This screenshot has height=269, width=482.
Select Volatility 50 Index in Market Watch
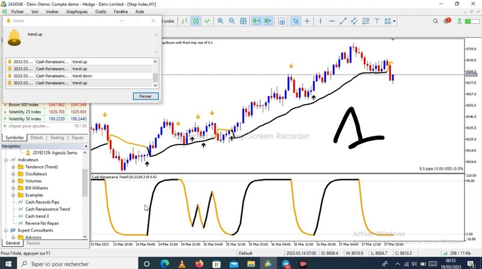(x=45, y=119)
